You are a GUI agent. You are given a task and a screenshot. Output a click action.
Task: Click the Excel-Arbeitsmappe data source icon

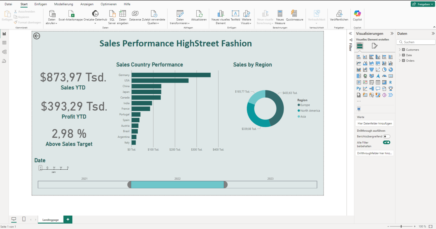71,13
